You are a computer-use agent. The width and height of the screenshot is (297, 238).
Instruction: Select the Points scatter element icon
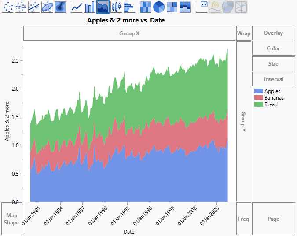(8, 7)
